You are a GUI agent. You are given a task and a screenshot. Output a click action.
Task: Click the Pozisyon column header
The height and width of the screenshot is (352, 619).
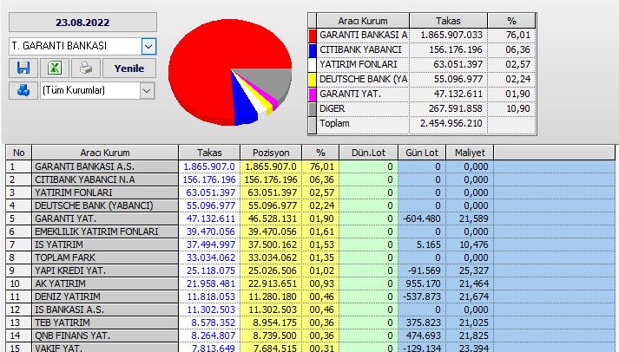(x=271, y=153)
